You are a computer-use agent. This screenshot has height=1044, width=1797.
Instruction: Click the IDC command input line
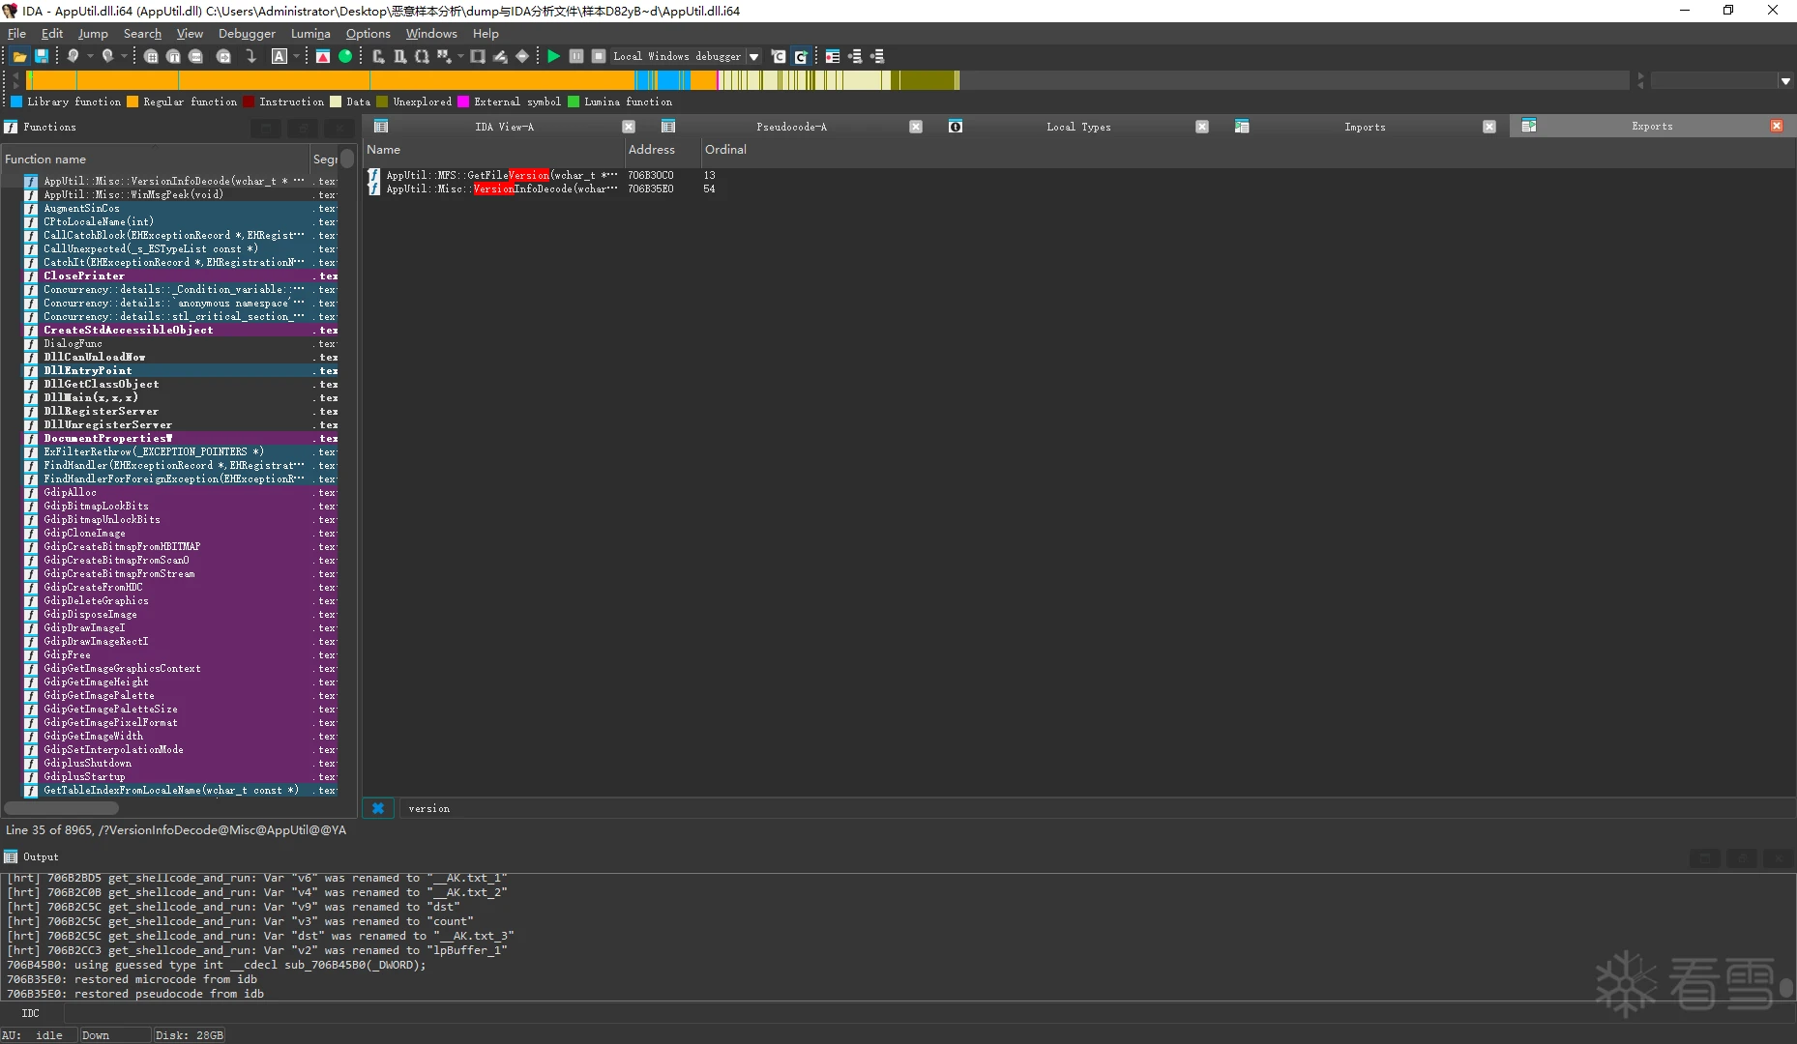[928, 1013]
